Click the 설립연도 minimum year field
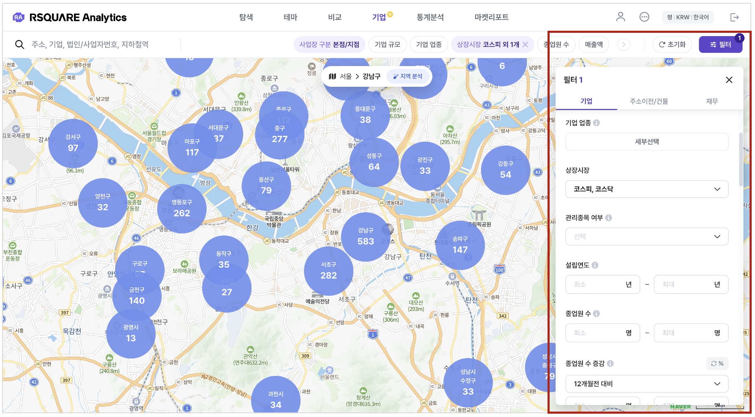Viewport: 755px width, 417px height. 598,285
